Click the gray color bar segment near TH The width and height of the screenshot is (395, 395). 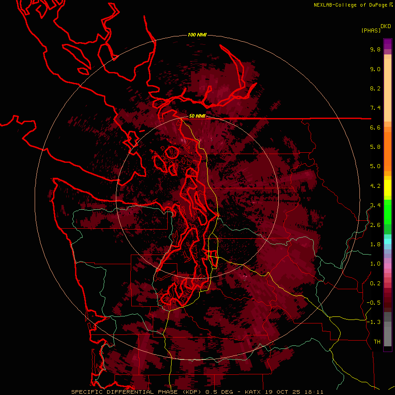[x=388, y=336]
